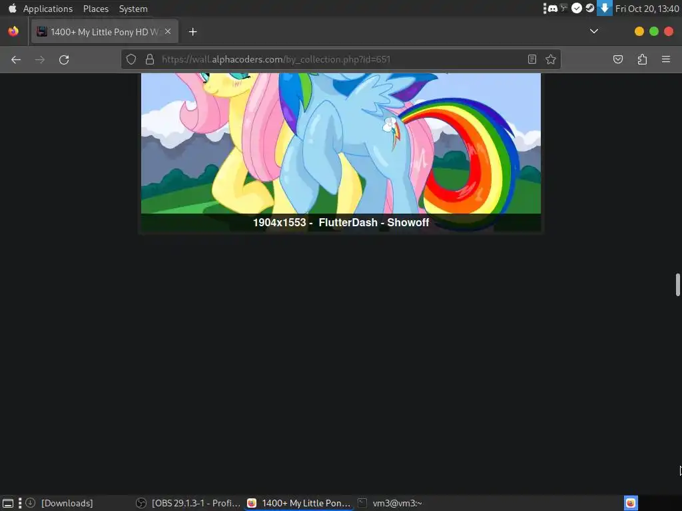Open the clock showing Fri Oct 20
This screenshot has width=682, height=511.
647,9
